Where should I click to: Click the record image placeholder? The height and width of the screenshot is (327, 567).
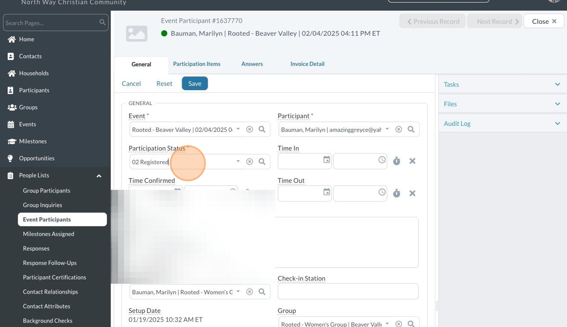click(137, 33)
